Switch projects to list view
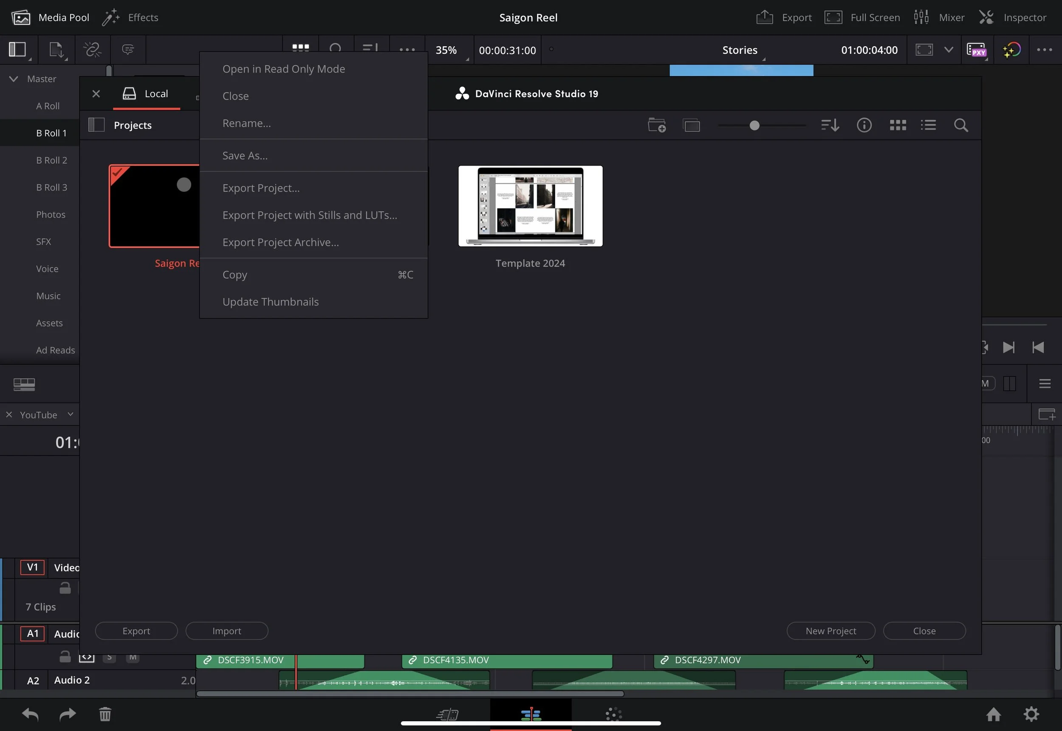 tap(928, 125)
